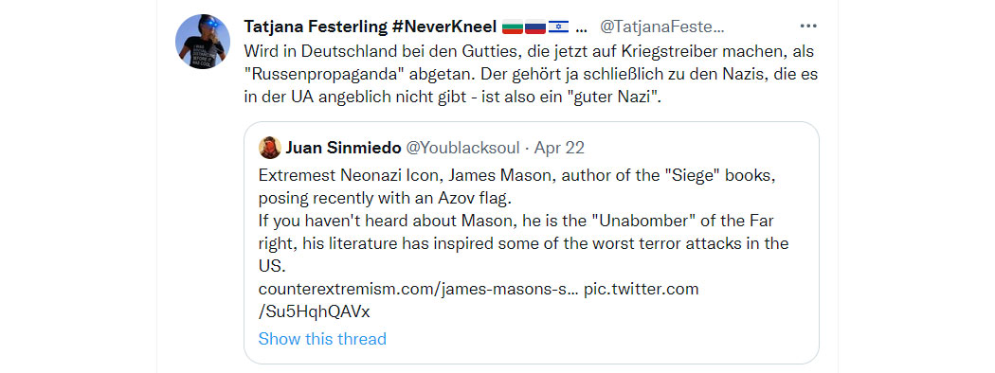Click the truncated ellipsis after the flag emojis
995x373 pixels.
pos(581,27)
